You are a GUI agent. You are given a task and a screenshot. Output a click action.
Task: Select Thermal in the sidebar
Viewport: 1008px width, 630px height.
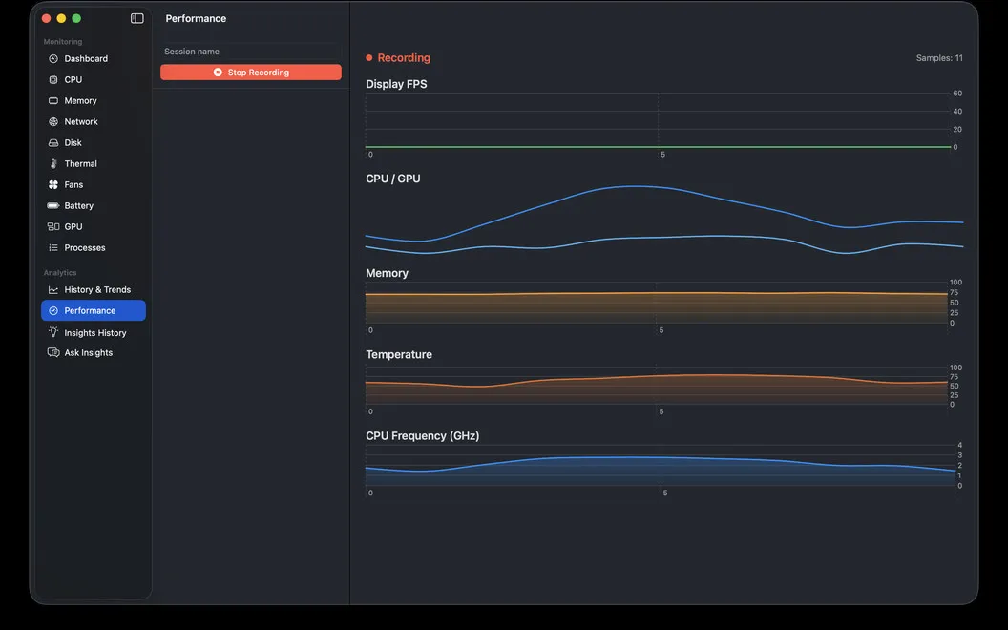(x=94, y=164)
